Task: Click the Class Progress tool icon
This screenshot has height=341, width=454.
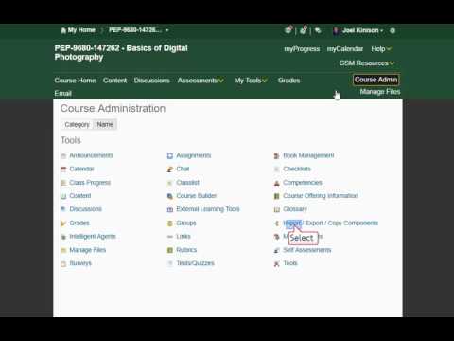Action: (x=63, y=183)
